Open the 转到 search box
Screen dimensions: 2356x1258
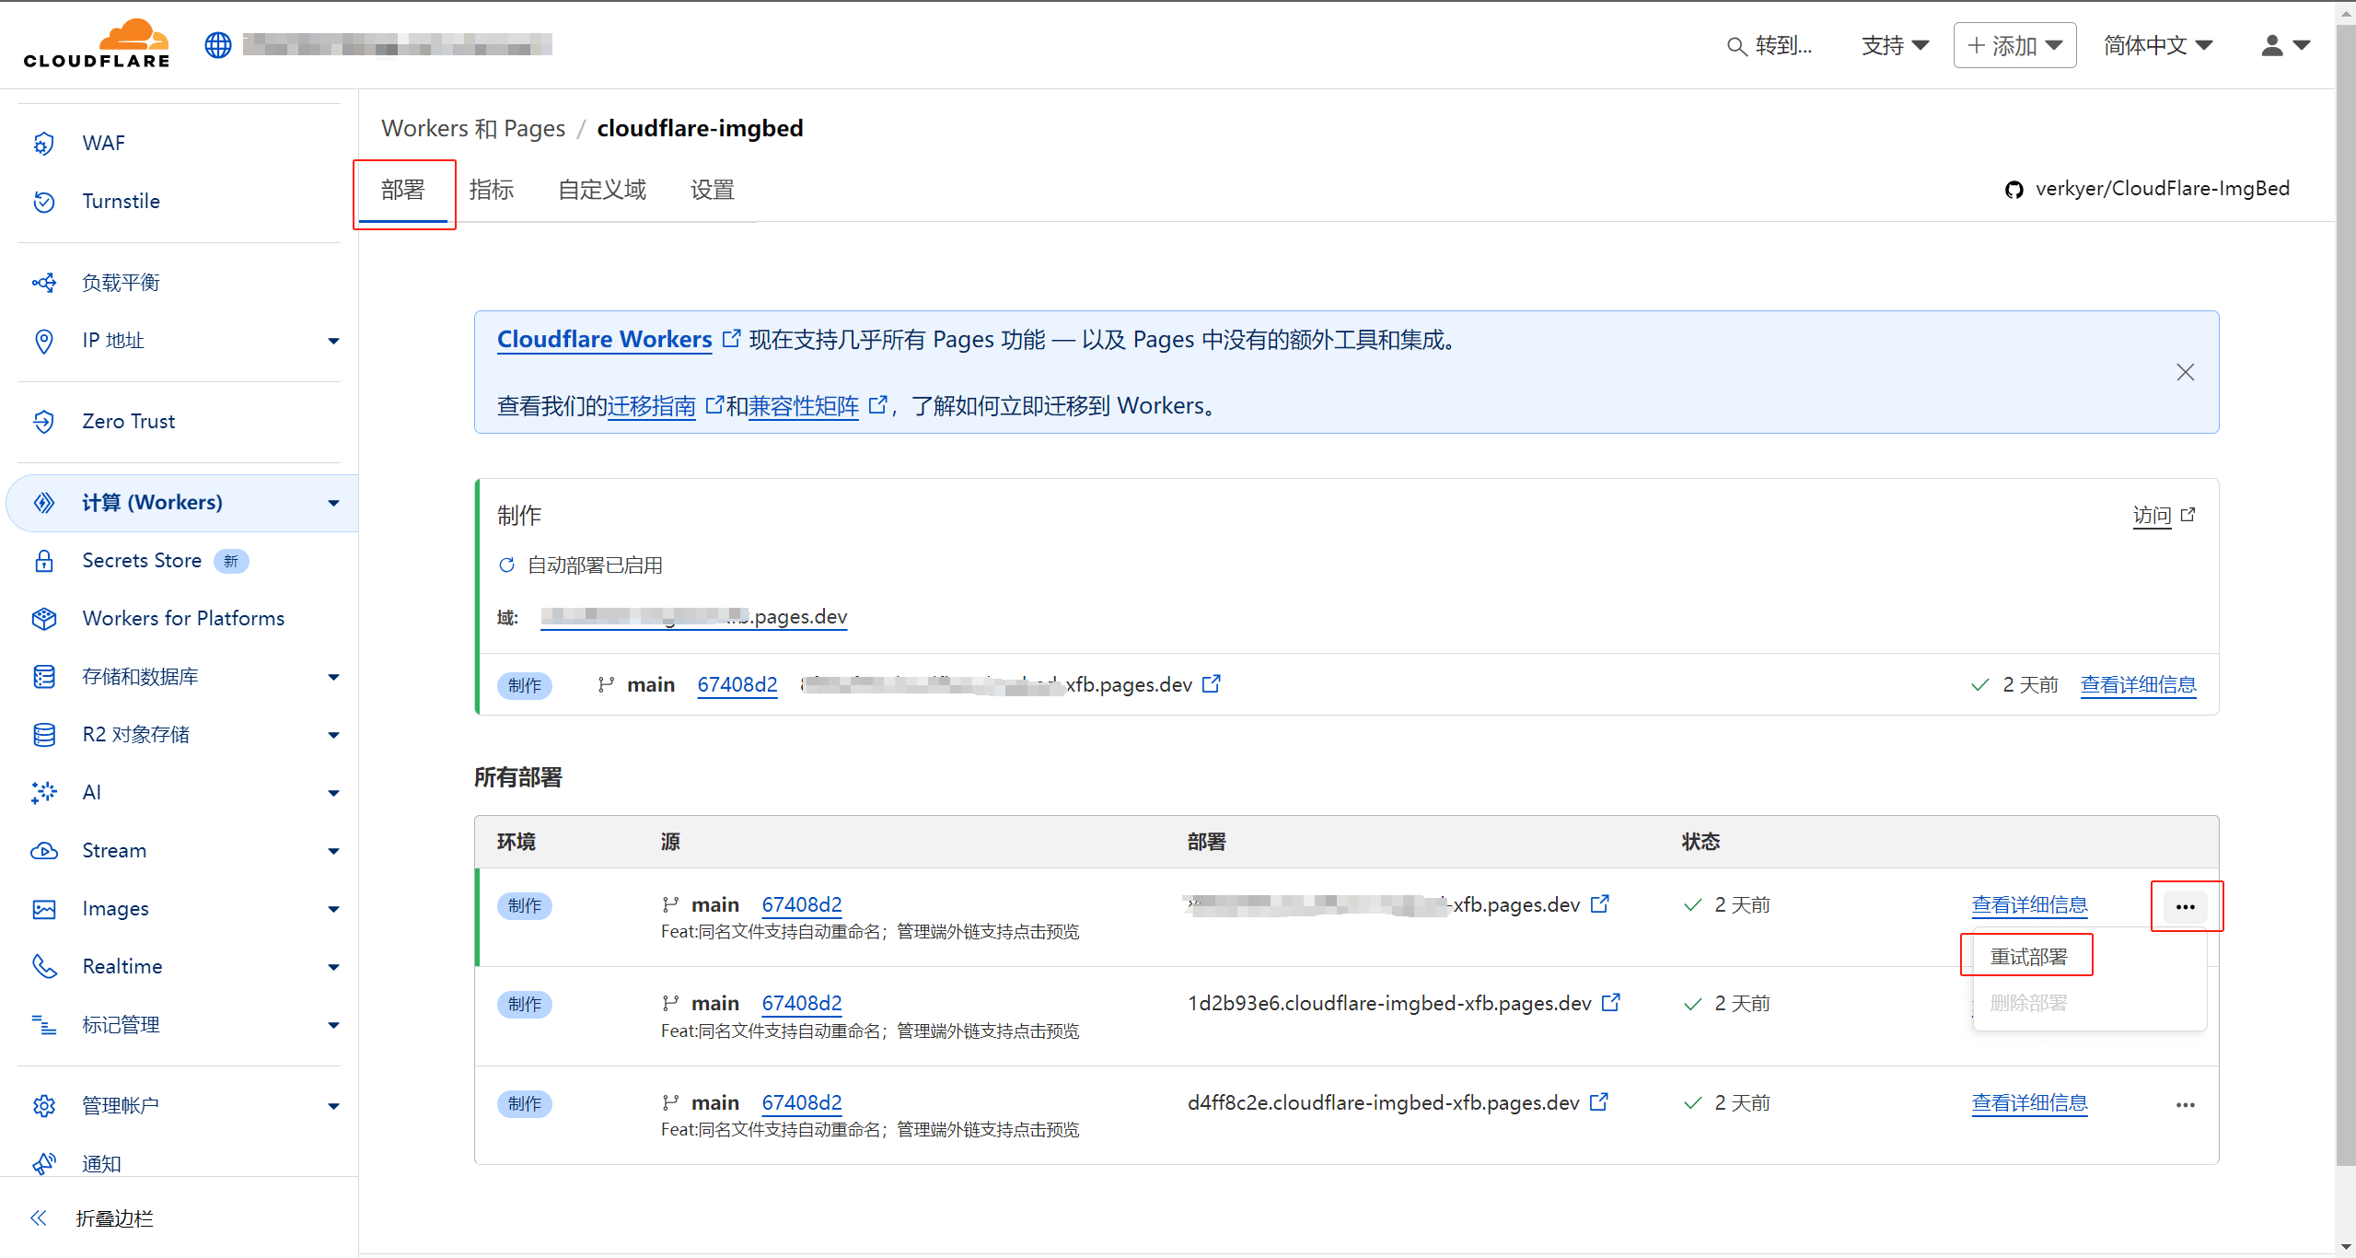click(1770, 44)
